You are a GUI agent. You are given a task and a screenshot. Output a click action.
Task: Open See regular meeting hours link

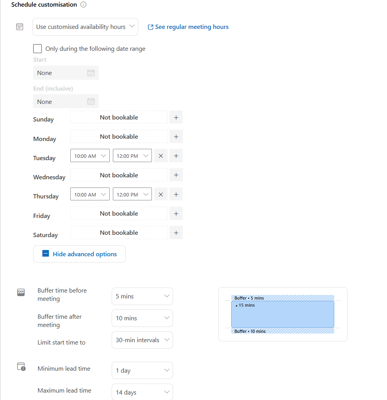(x=188, y=27)
